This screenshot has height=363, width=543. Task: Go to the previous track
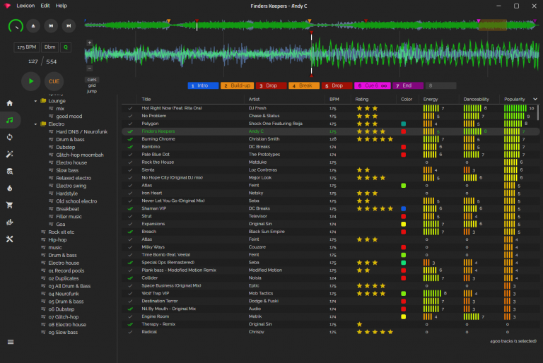(x=50, y=26)
